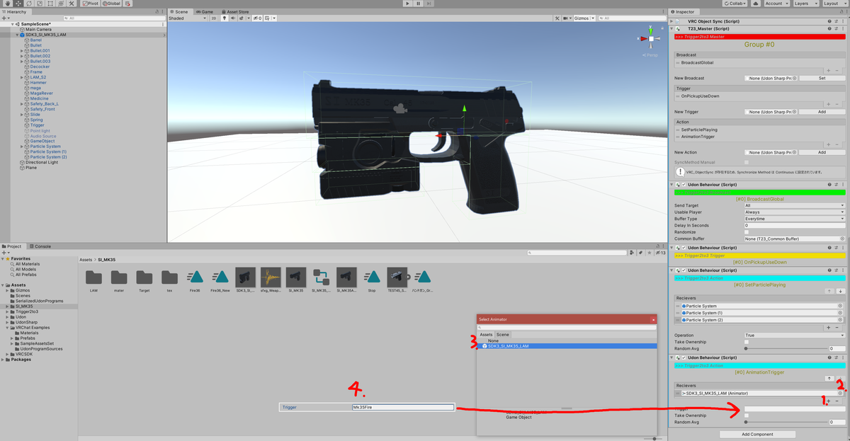Toggle the 2D view mode button
The width and height of the screenshot is (850, 441).
point(214,18)
